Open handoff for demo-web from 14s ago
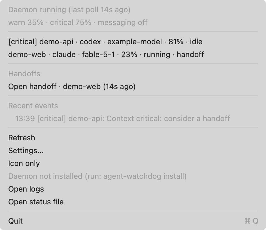The height and width of the screenshot is (230, 266). coord(133,86)
